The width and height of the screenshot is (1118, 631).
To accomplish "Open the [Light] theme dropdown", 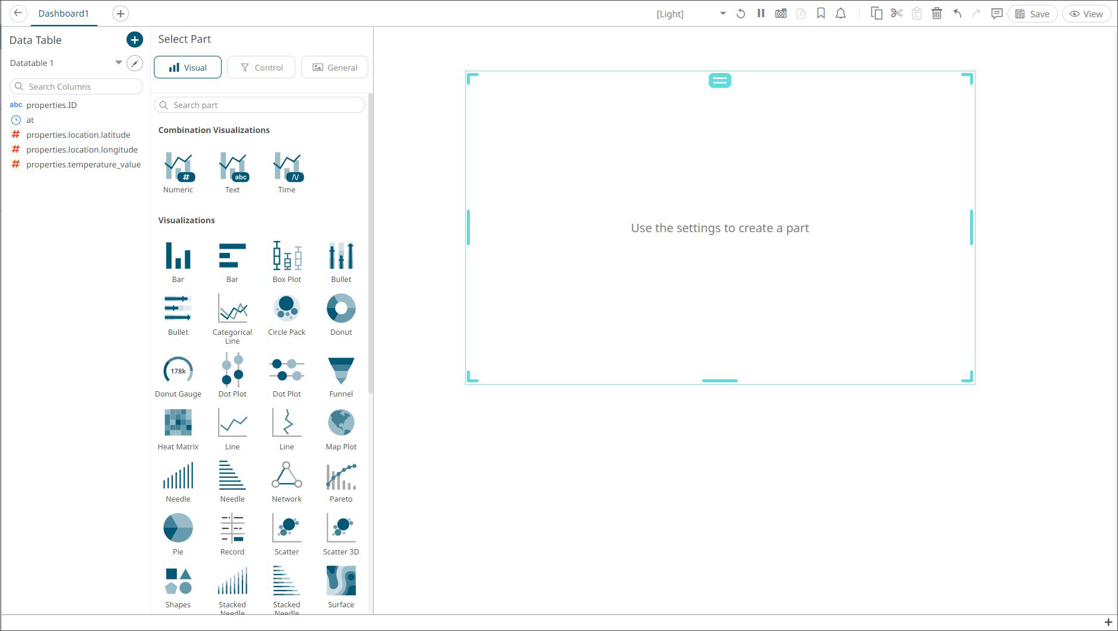I will pyautogui.click(x=691, y=14).
